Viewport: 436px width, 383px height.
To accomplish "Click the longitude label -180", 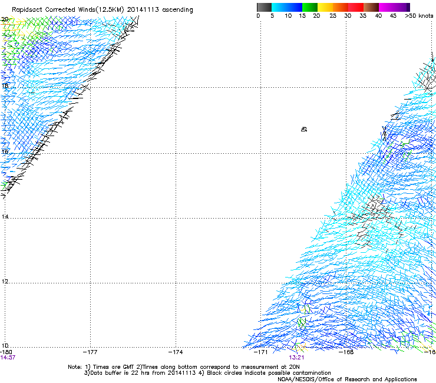I will [6, 352].
